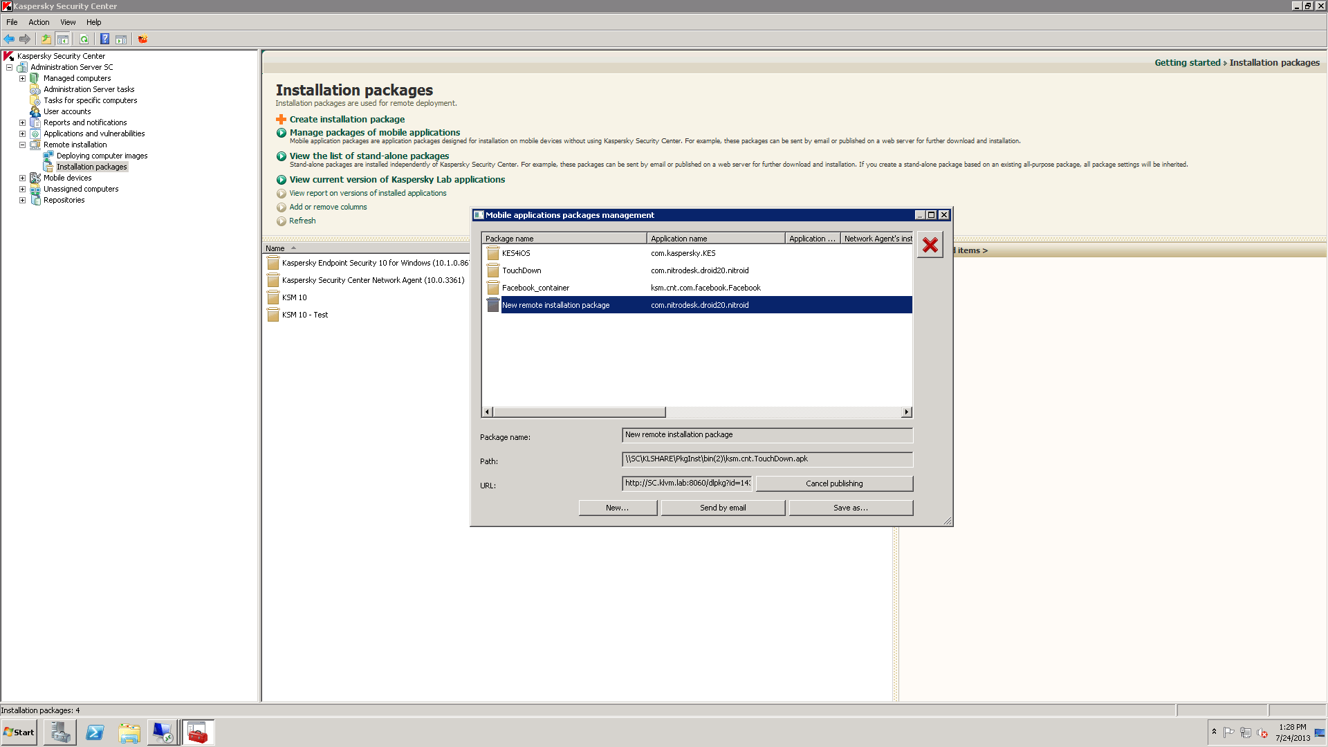Click the gray Forward arrow toolbar icon
The width and height of the screenshot is (1328, 747).
coord(25,39)
